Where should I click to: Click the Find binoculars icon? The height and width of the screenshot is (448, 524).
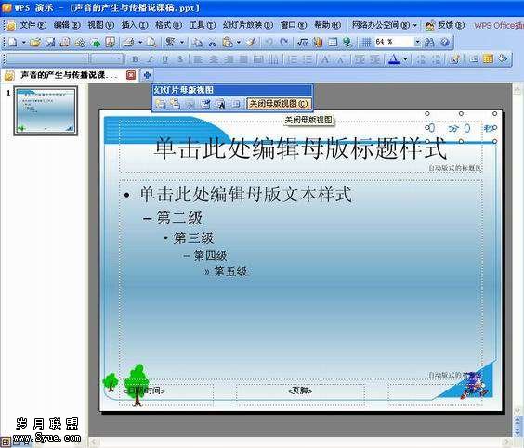pos(429,43)
